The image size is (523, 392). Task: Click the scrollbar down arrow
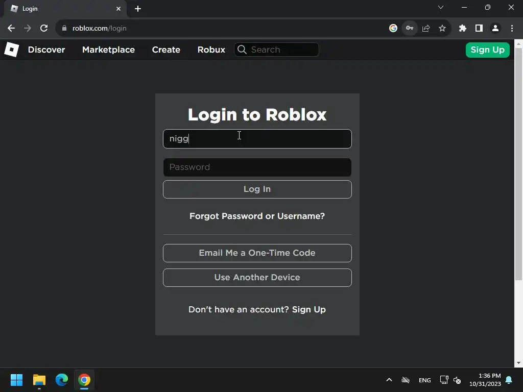click(x=519, y=363)
